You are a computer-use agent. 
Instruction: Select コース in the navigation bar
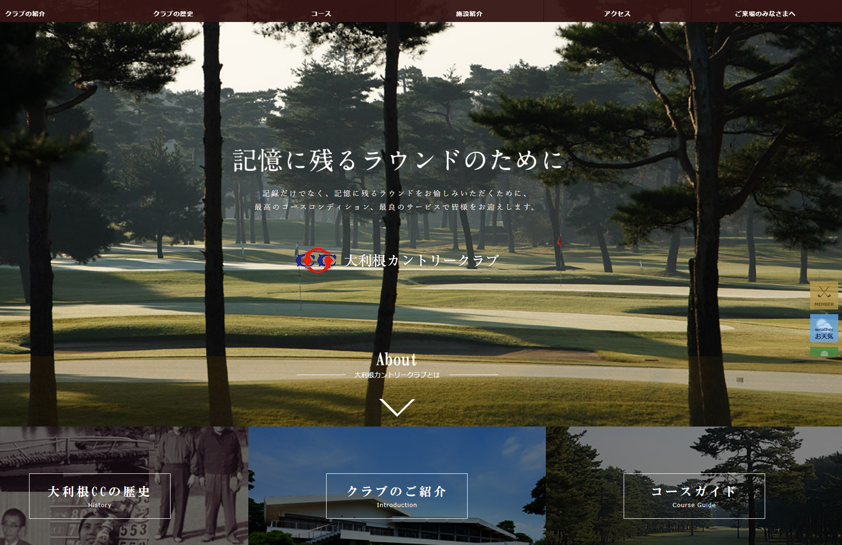321,14
